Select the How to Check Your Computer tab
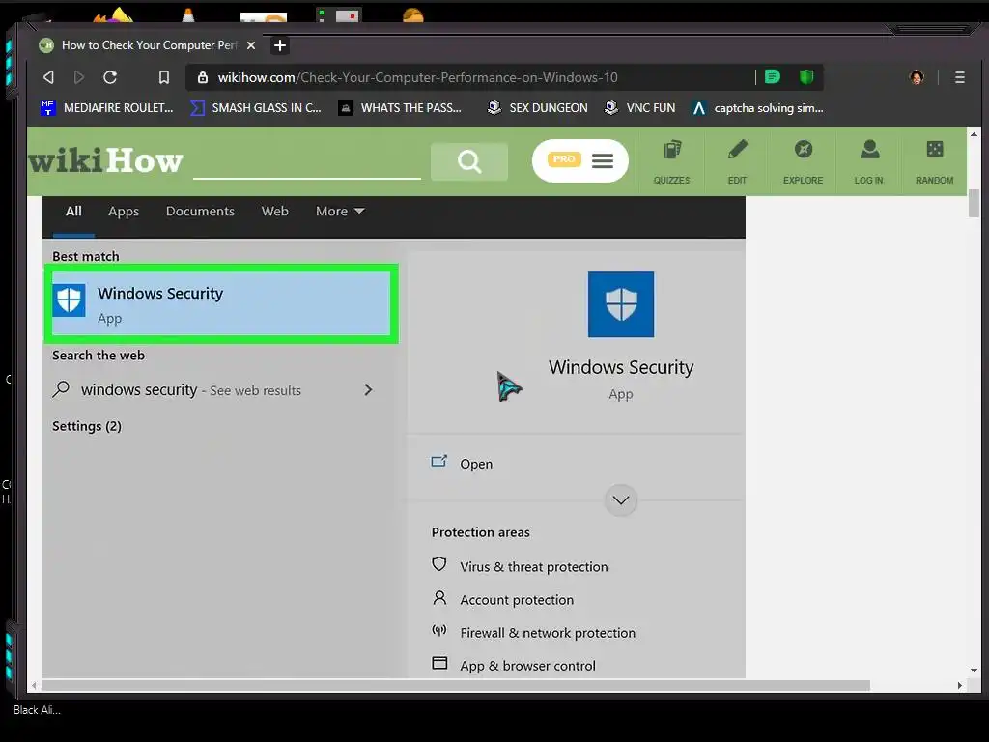The width and height of the screenshot is (989, 742). [148, 45]
